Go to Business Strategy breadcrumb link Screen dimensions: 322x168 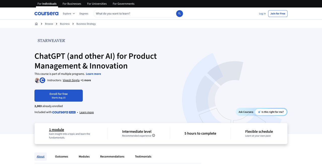(x=86, y=24)
